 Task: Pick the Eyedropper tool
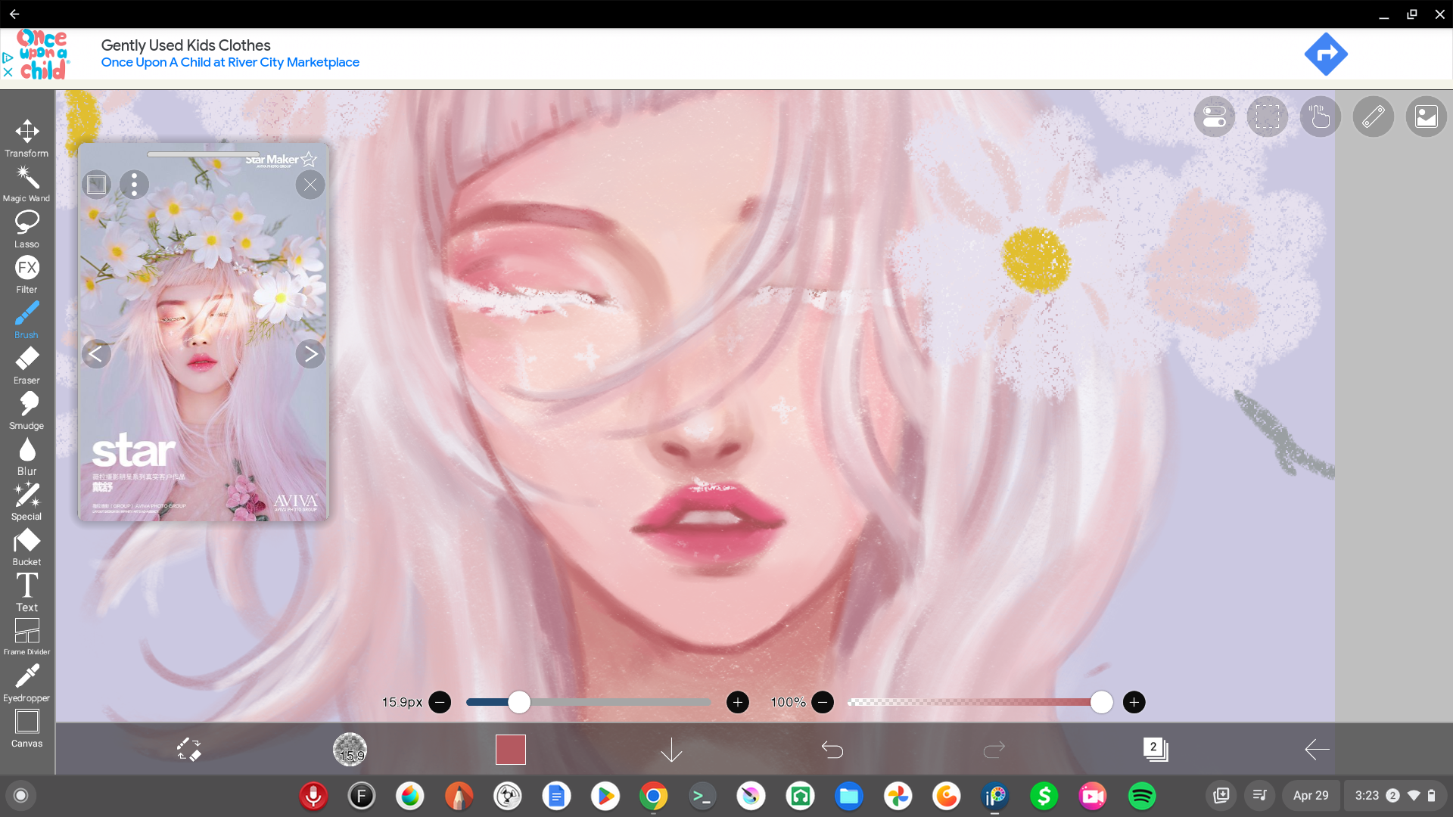tap(27, 682)
